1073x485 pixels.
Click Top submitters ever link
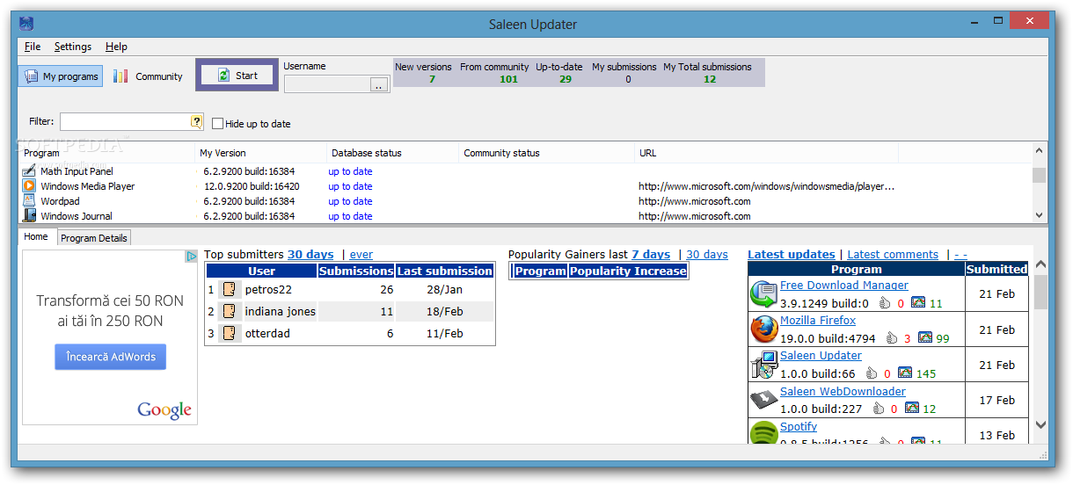pos(361,255)
